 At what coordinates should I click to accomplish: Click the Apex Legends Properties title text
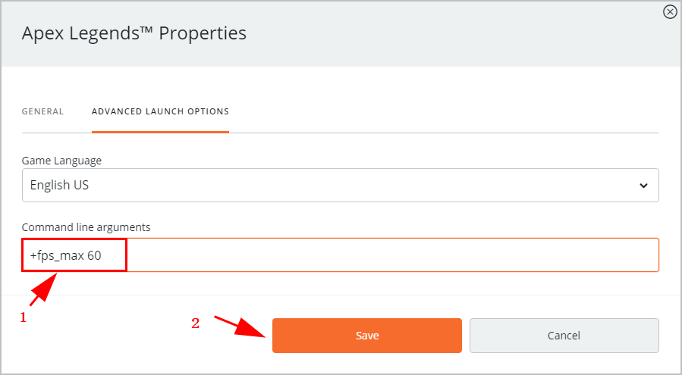[x=134, y=33]
